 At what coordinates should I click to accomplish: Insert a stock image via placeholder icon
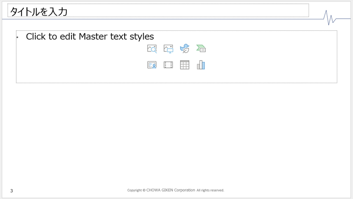pyautogui.click(x=152, y=49)
